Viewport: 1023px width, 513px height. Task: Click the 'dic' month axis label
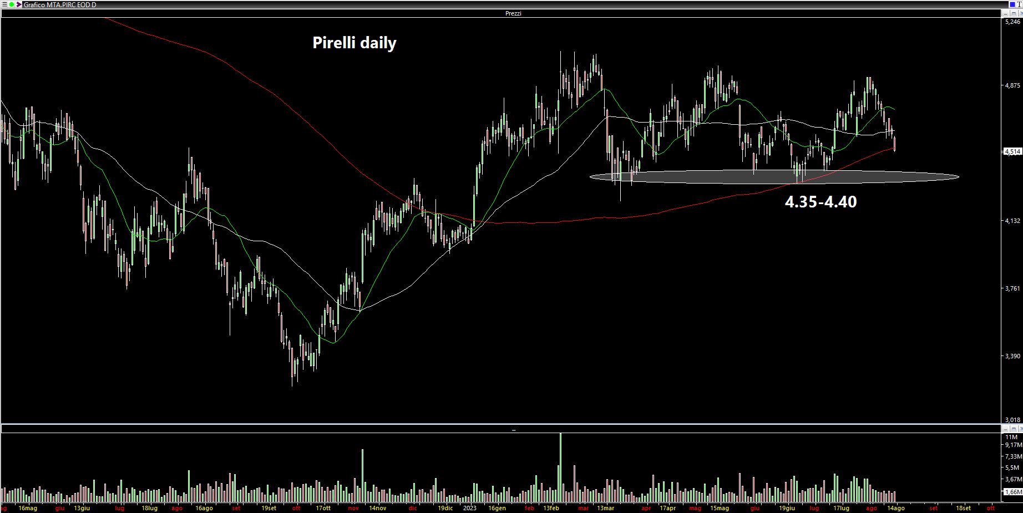point(412,508)
